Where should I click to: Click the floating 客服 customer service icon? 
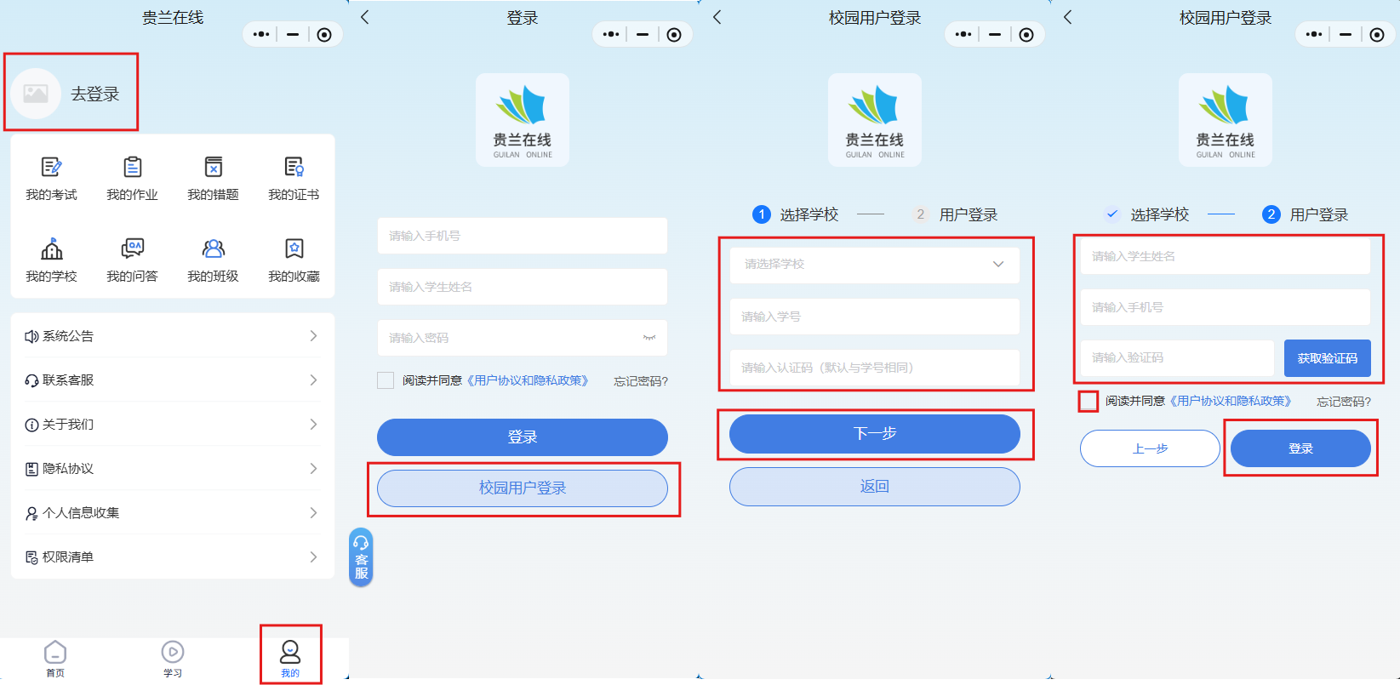(361, 557)
